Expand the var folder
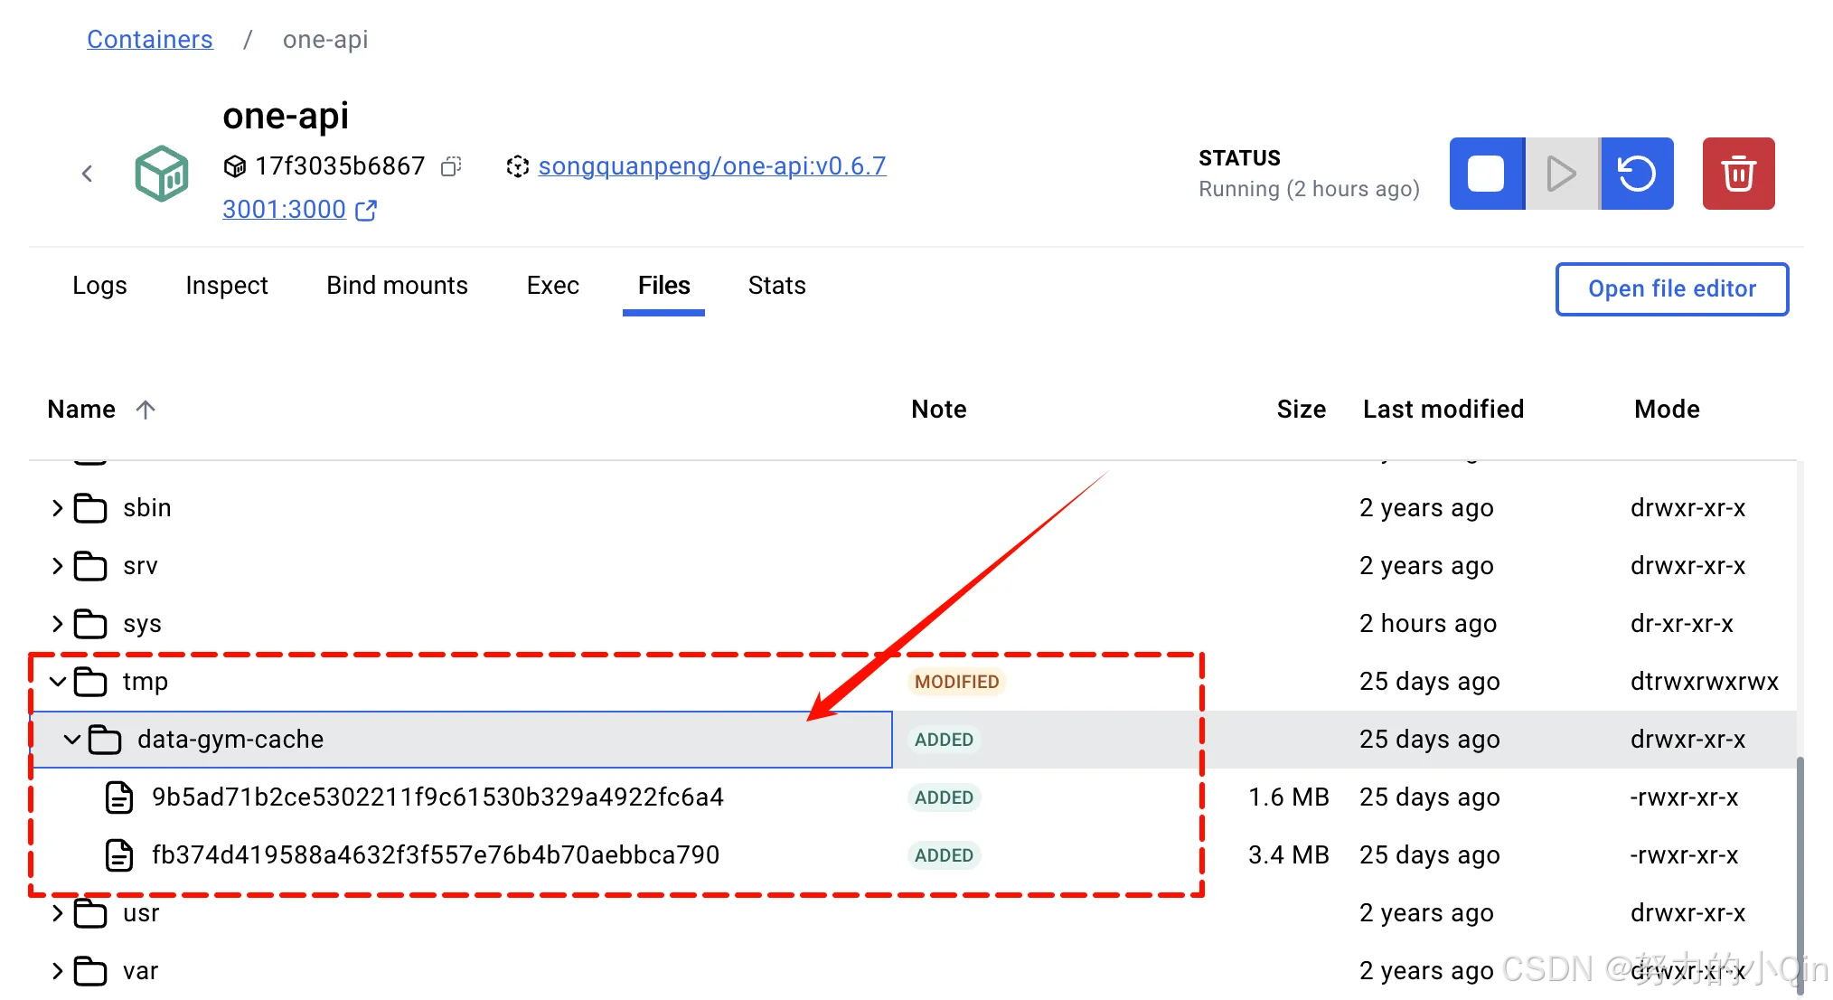This screenshot has width=1833, height=1000. click(x=58, y=971)
